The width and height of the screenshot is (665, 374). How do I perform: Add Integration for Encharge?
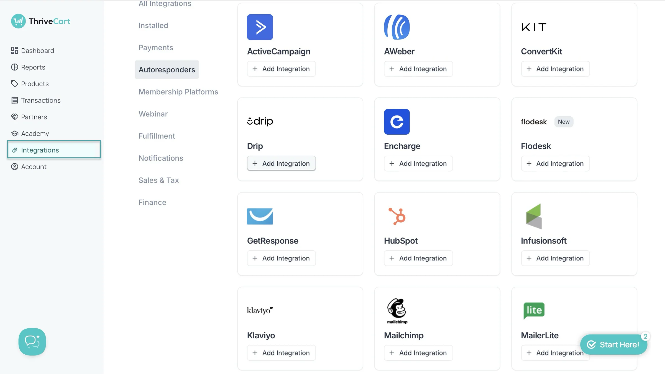pyautogui.click(x=418, y=163)
